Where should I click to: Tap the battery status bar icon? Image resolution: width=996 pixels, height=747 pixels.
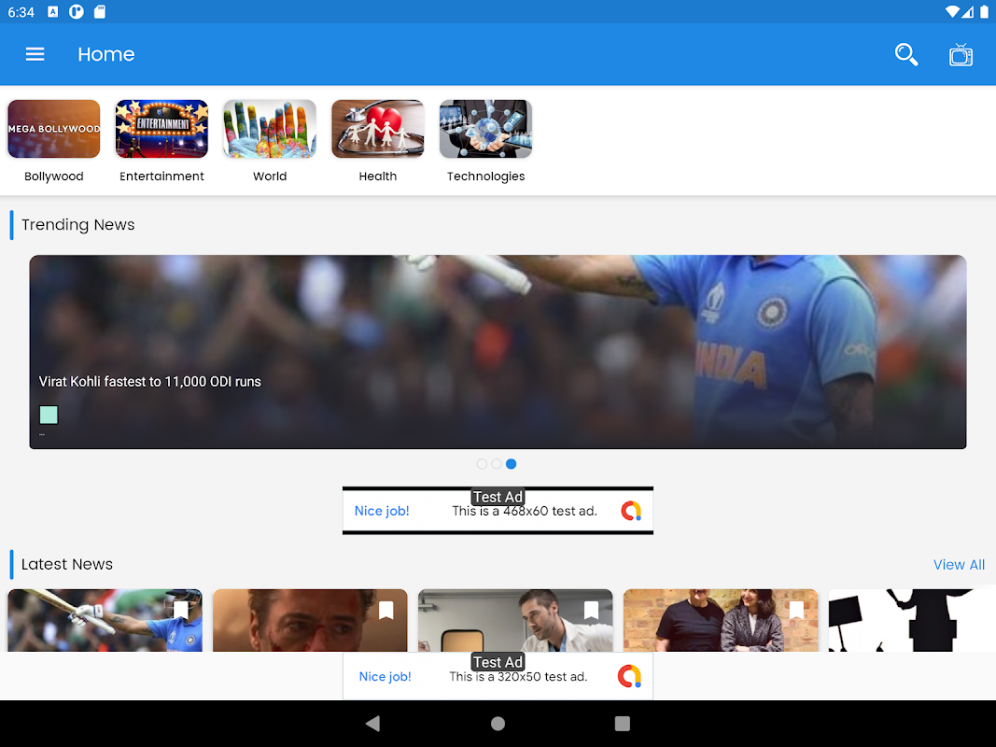[984, 12]
